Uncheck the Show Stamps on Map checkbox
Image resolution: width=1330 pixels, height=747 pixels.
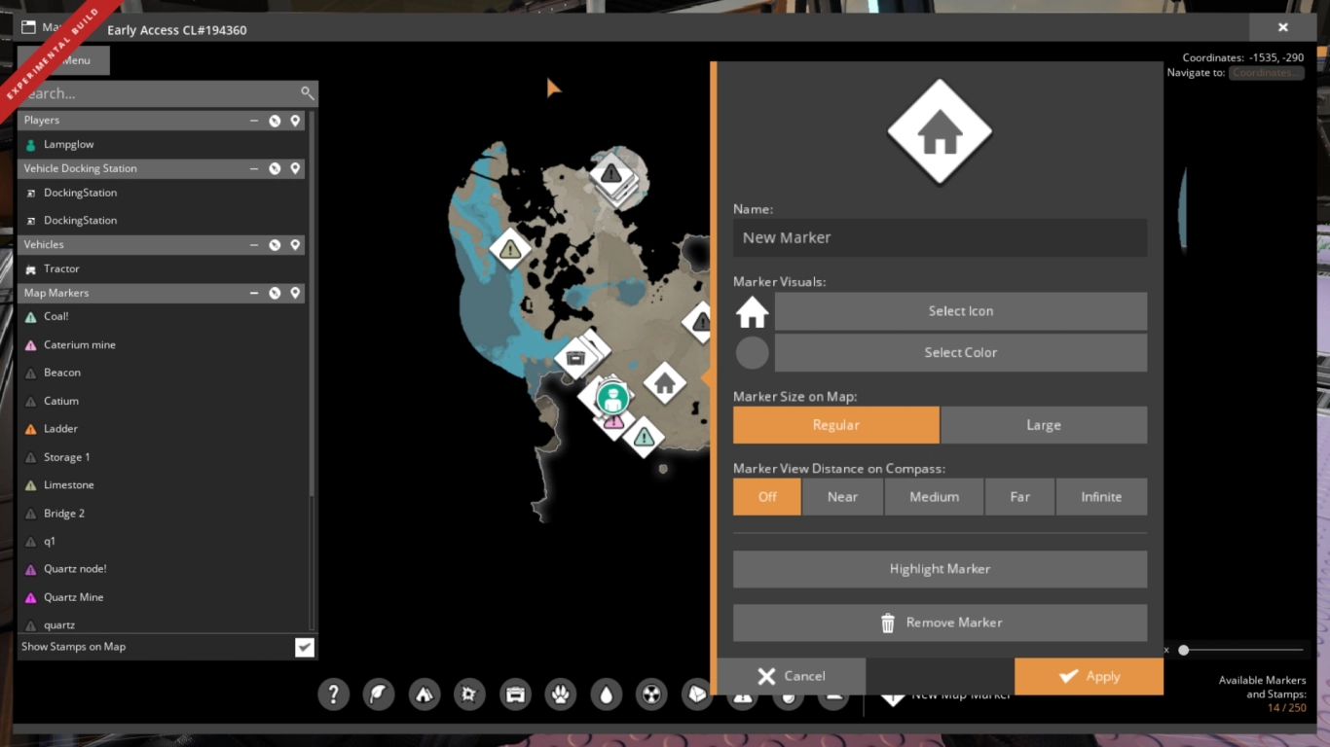click(x=305, y=646)
